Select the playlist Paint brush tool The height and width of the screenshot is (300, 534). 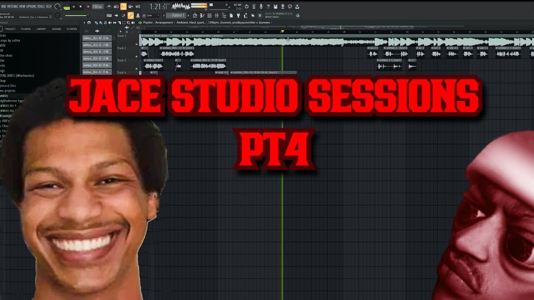pyautogui.click(x=101, y=22)
